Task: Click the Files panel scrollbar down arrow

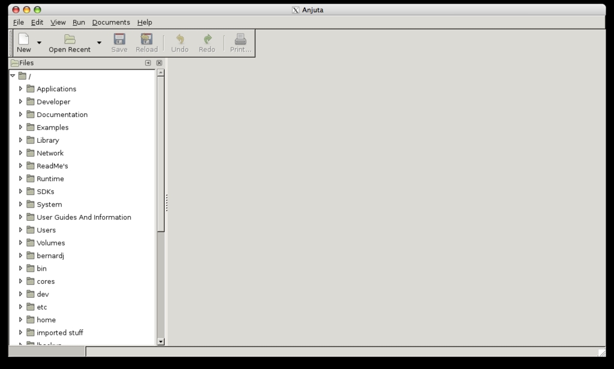Action: (161, 341)
